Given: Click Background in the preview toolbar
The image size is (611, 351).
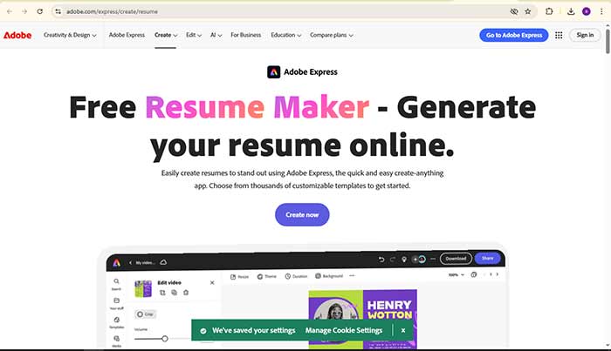Looking at the screenshot, I should (329, 275).
